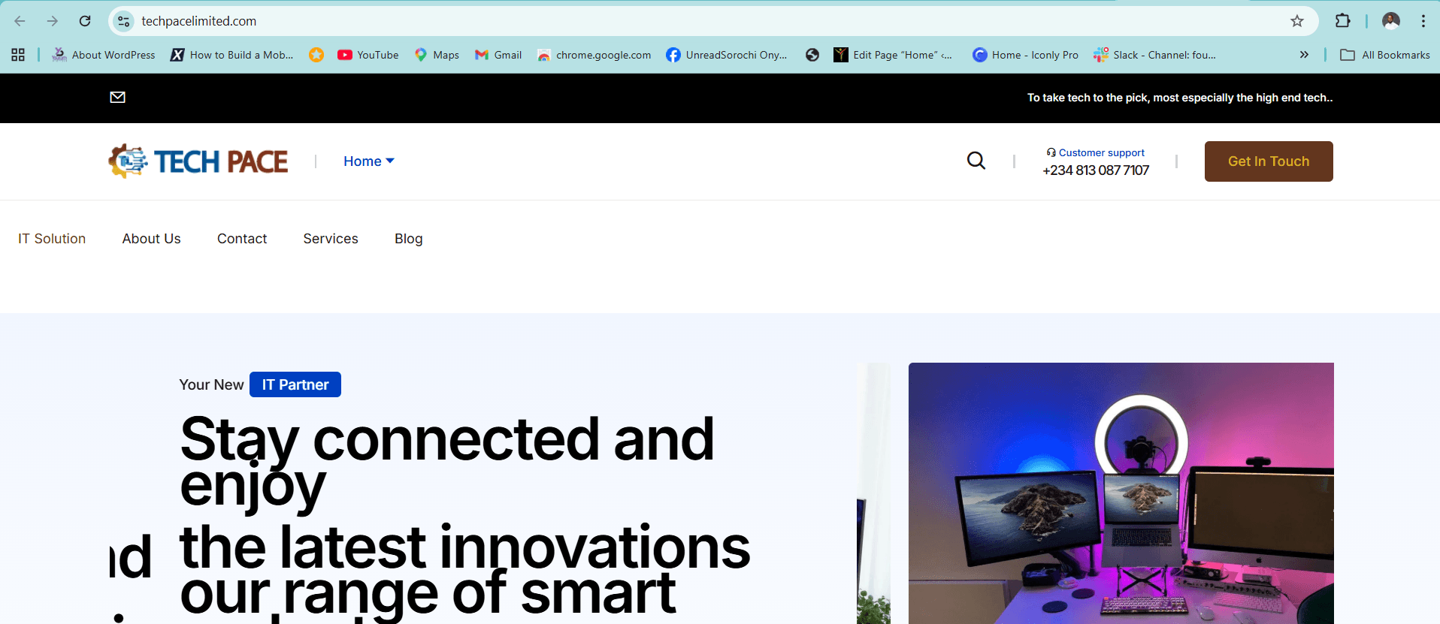Screen dimensions: 1440x624
Task: Open Contact menu item
Action: coord(242,239)
